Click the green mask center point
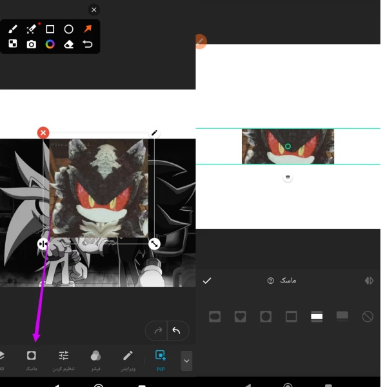This screenshot has height=387, width=387. click(288, 146)
